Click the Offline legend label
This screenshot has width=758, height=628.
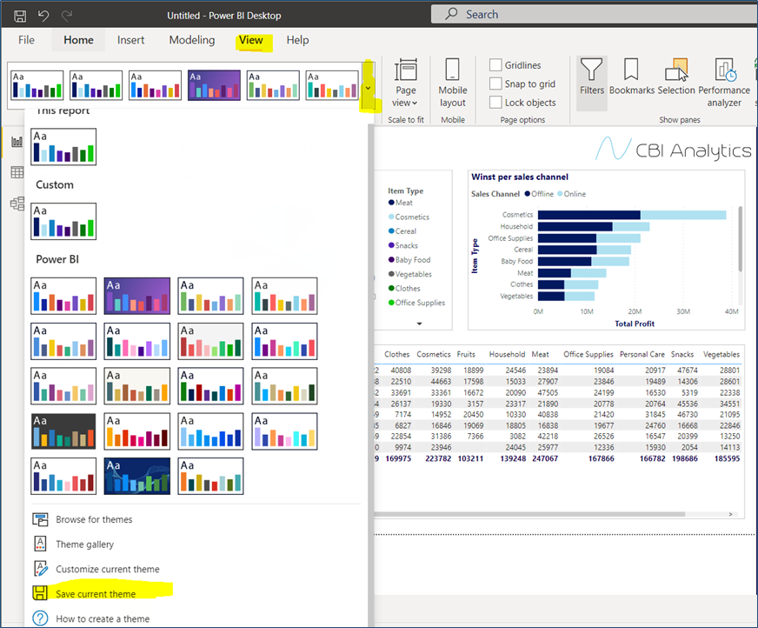click(542, 193)
